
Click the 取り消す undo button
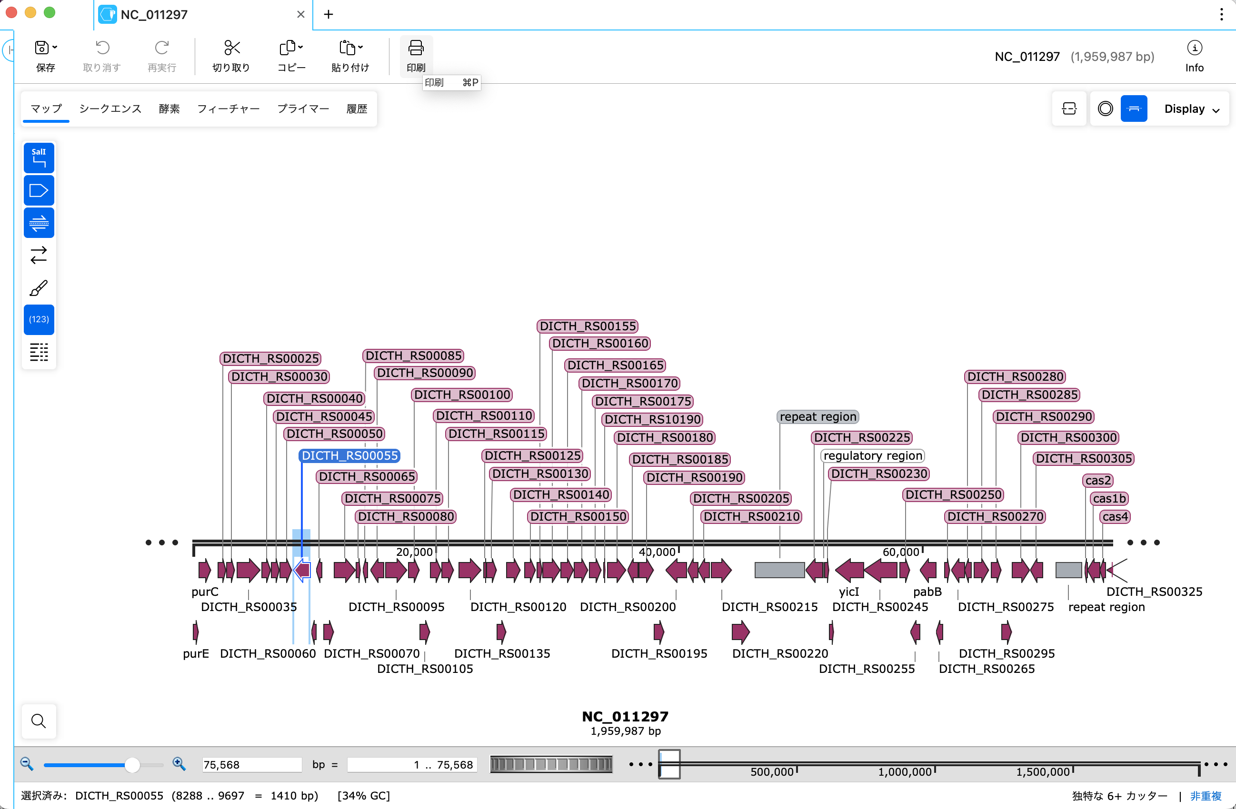click(102, 56)
